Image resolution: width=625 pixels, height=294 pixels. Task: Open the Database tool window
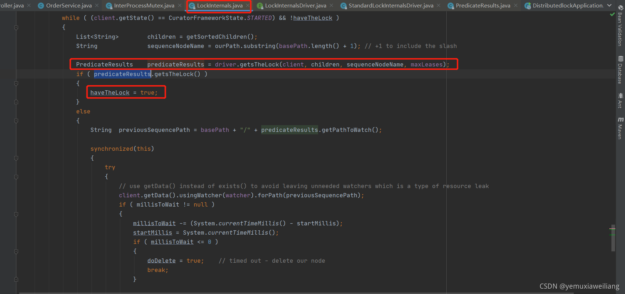(620, 70)
